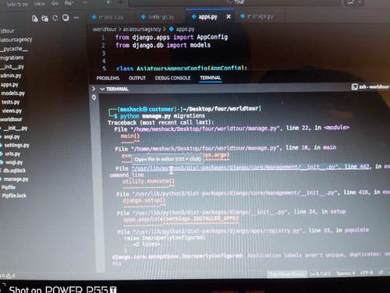This screenshot has width=390, height=293.
Task: Click the errors and warnings status indicator
Action: pos(8,276)
